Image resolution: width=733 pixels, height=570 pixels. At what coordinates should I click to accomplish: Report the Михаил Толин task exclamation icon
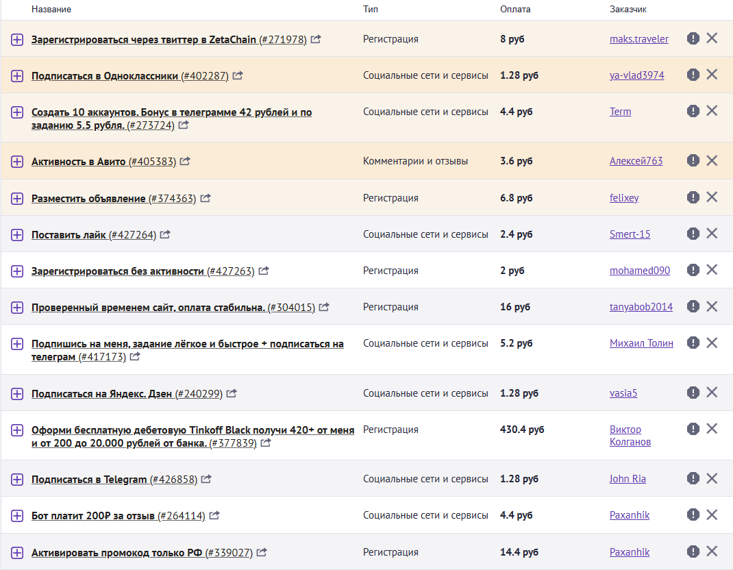click(693, 343)
